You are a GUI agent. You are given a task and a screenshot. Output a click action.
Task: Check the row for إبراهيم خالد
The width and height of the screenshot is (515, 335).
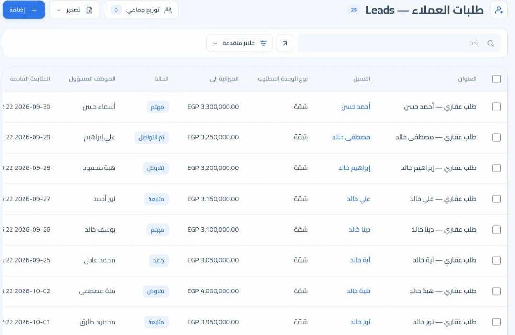pos(497,168)
